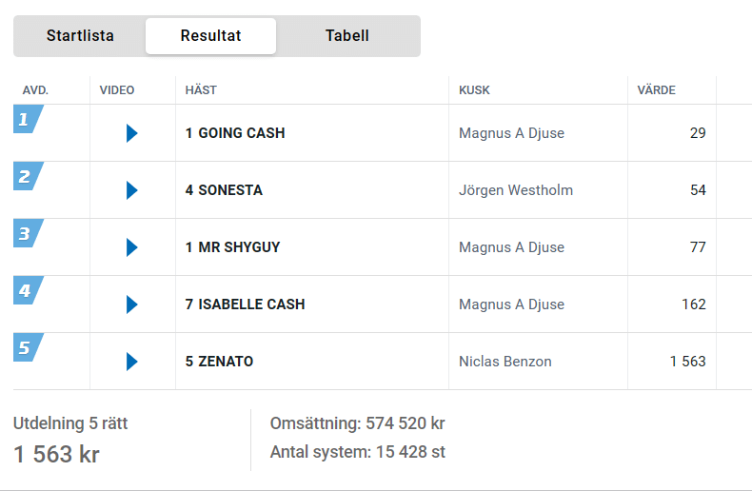Click the race 1 number badge

tap(27, 120)
